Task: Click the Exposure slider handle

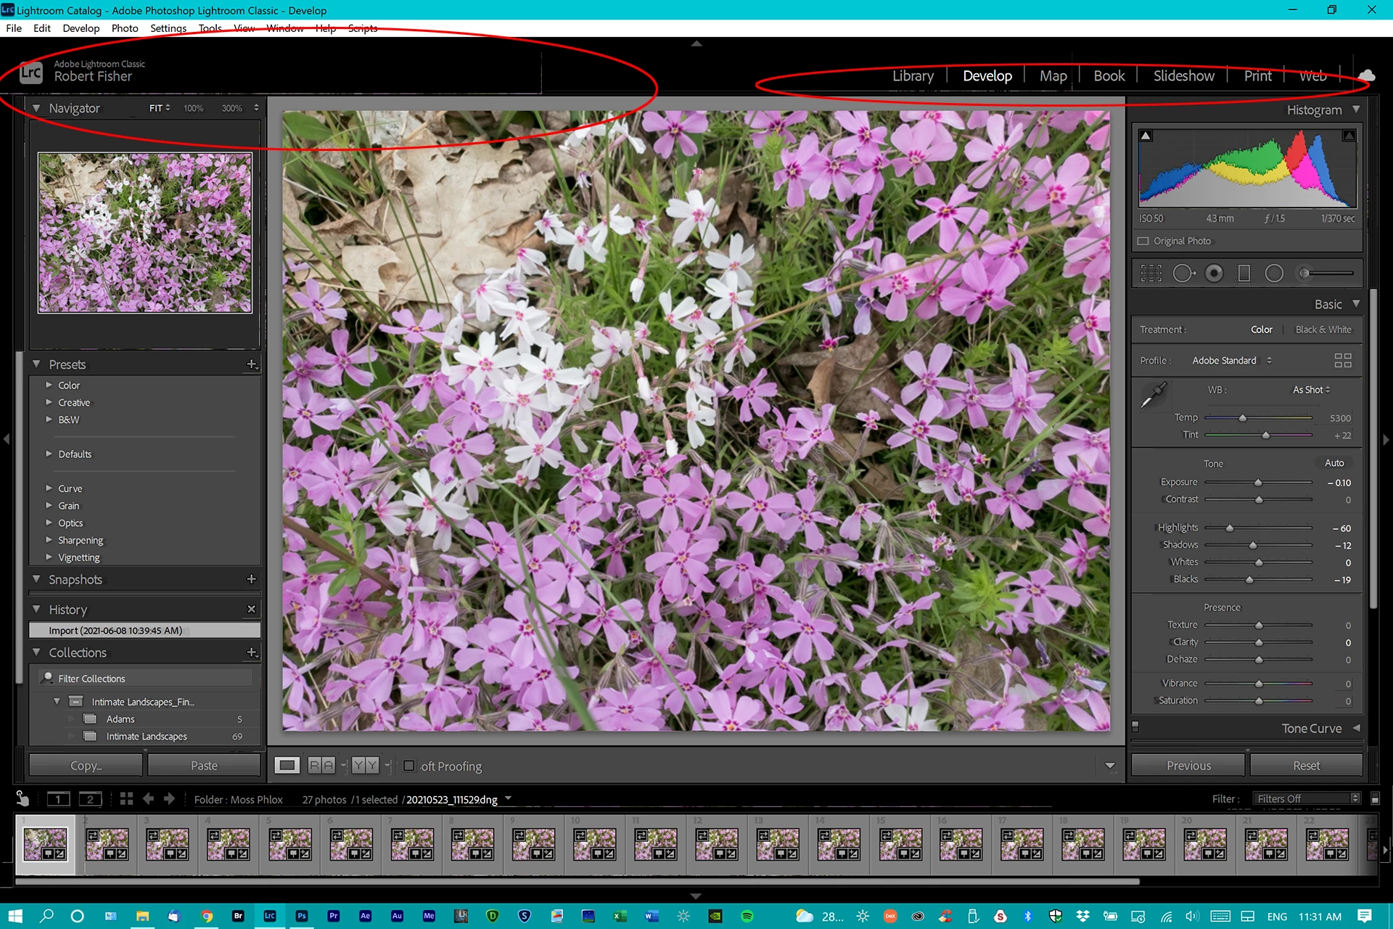Action: point(1258,483)
